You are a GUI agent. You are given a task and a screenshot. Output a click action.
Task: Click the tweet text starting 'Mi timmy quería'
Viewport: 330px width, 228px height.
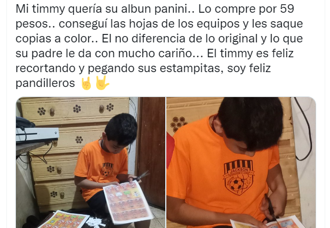[x=159, y=46]
